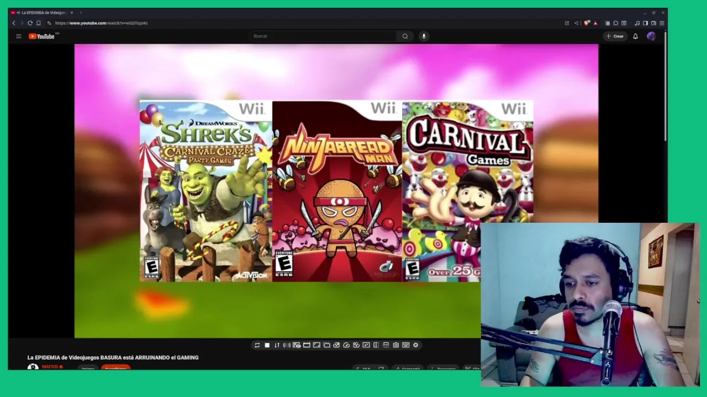
Task: Click the video title La EPIDEMIA de Videojuegos BASURA
Action: pos(113,357)
